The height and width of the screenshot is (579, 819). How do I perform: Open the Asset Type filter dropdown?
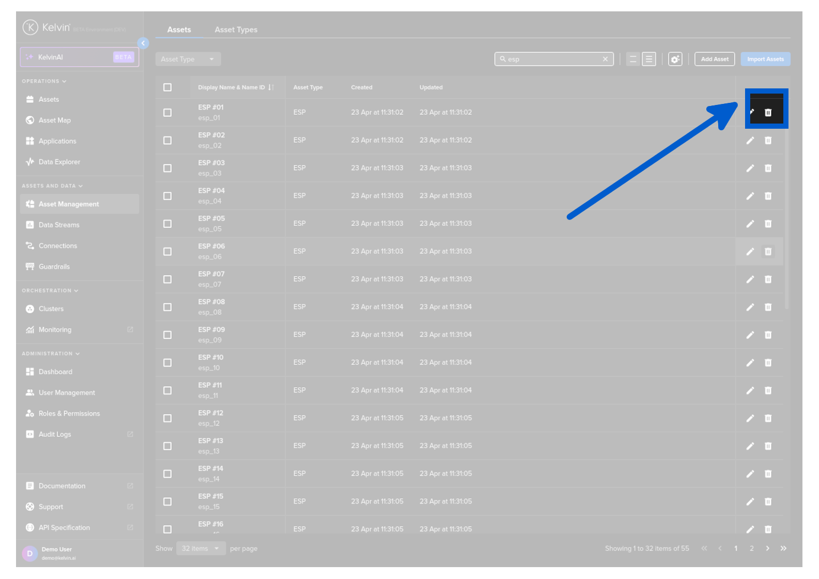[x=188, y=59]
